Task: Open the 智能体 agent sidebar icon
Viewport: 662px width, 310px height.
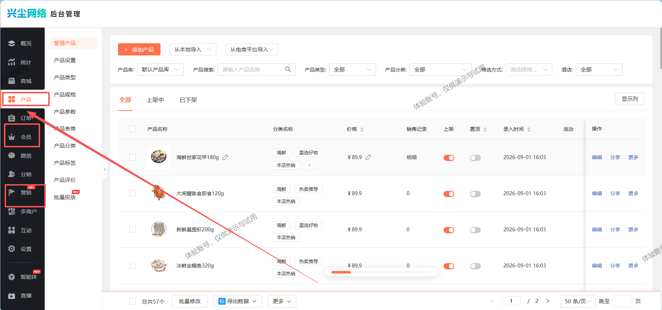Action: (x=12, y=277)
